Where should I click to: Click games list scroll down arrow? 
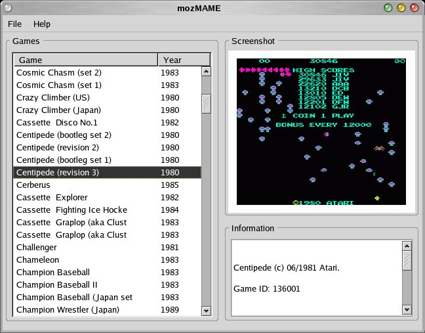pos(206,311)
